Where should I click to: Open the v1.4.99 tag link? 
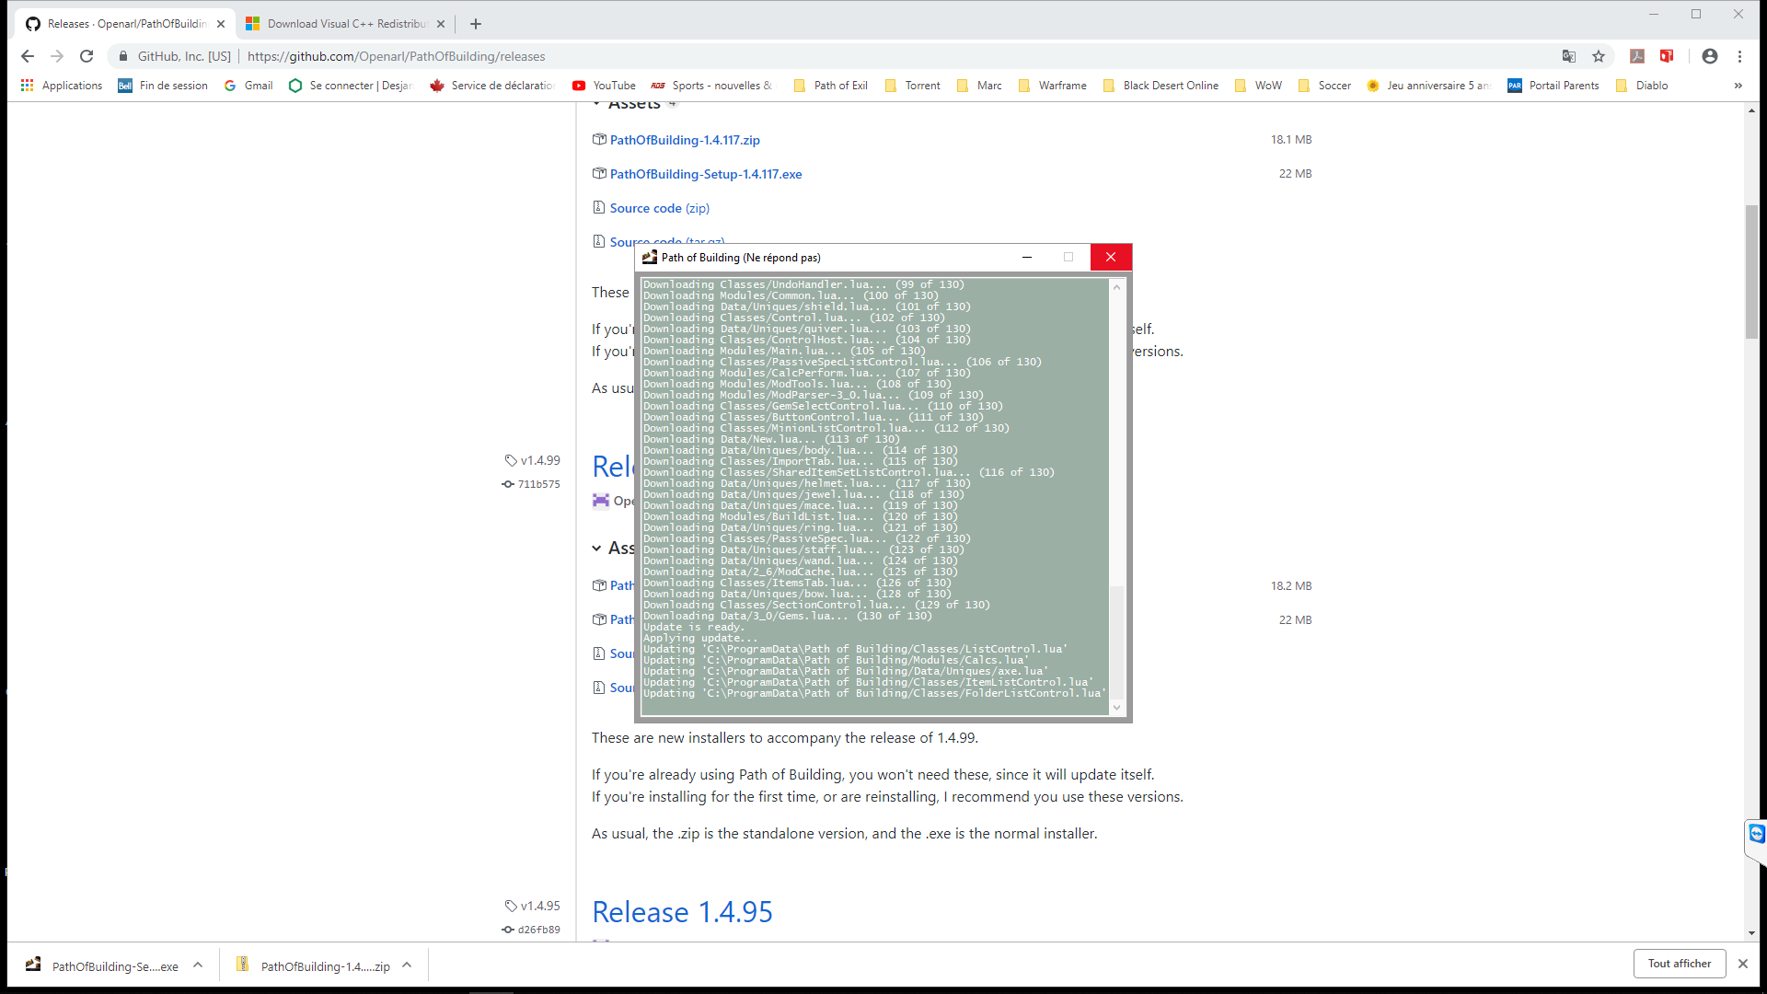pyautogui.click(x=540, y=460)
